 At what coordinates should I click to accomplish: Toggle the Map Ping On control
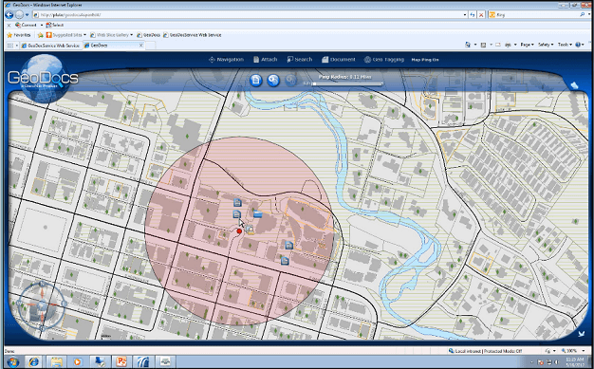(x=425, y=60)
